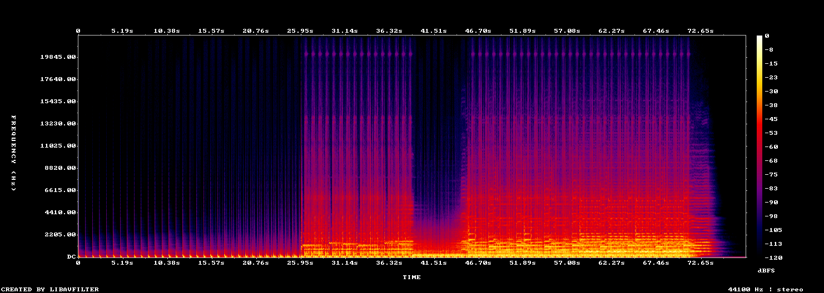Click the -53 value on dBFS scale
The image size is (824, 293).
pos(771,133)
